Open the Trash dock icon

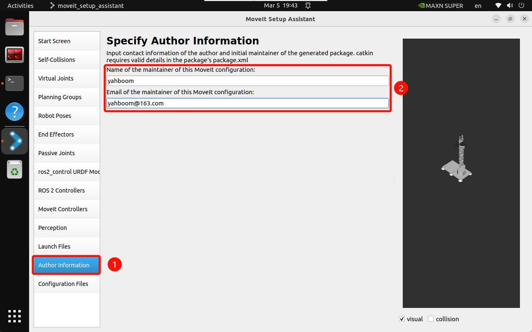15,169
